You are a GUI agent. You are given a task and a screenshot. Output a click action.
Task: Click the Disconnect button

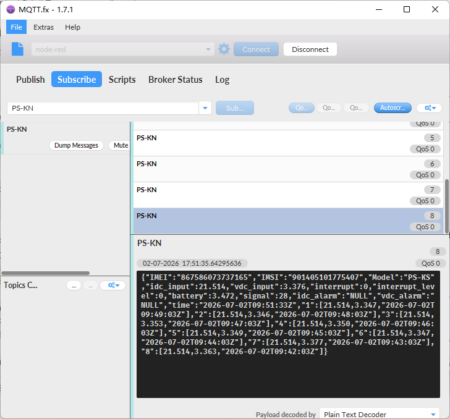(310, 49)
